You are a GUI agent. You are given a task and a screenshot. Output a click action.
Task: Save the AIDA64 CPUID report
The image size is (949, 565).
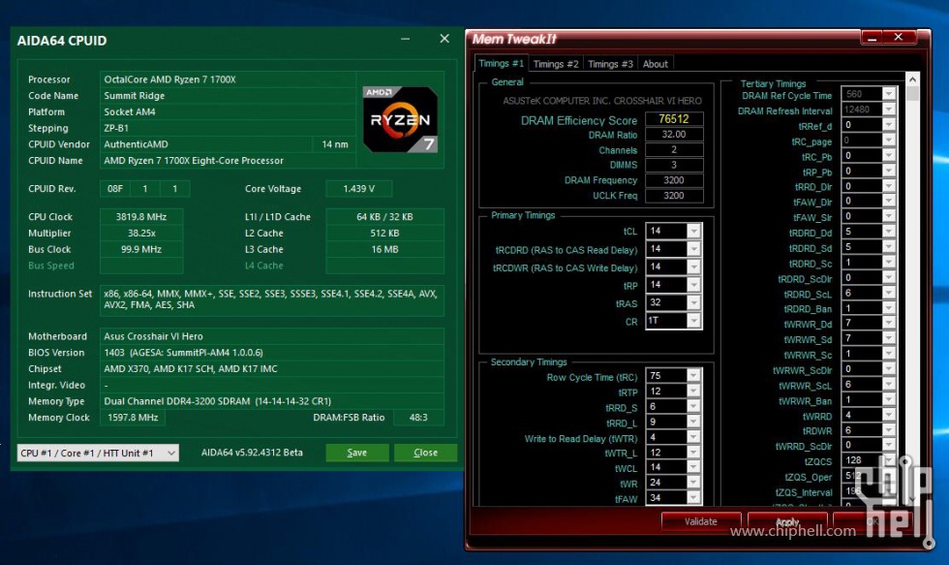pos(357,453)
